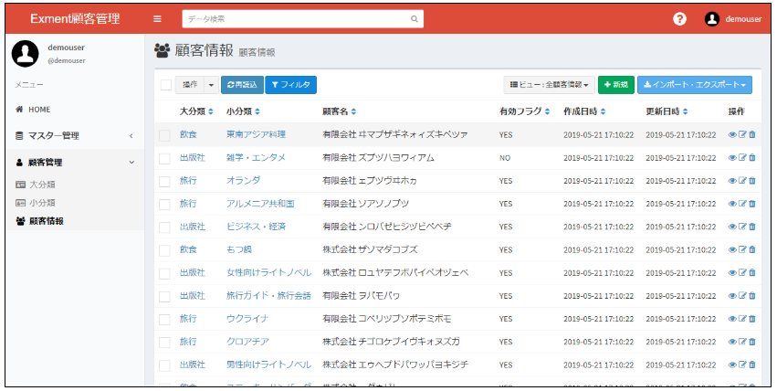Open 大分類 in the sidebar

click(42, 185)
